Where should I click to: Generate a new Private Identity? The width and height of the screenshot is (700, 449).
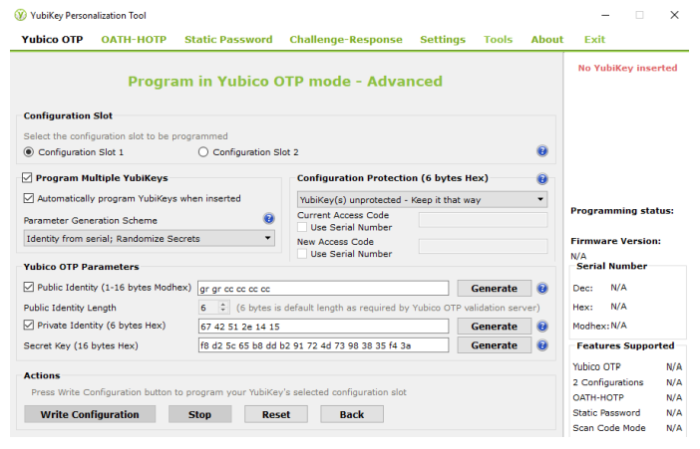[495, 327]
